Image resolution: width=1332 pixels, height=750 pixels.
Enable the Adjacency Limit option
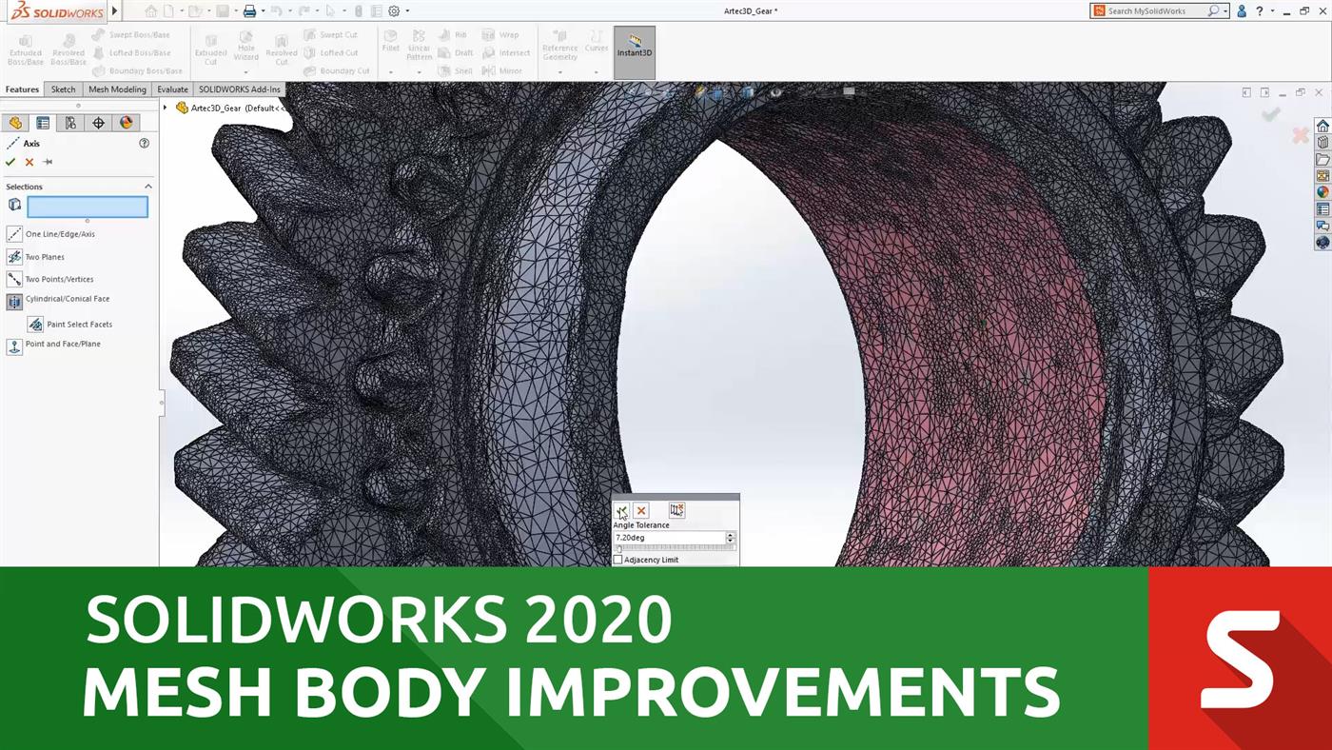point(618,559)
